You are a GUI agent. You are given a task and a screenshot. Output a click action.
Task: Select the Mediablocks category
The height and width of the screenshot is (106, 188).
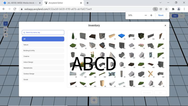point(43,68)
